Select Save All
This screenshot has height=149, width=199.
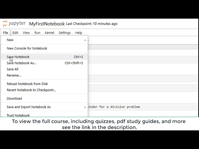(x=44, y=69)
